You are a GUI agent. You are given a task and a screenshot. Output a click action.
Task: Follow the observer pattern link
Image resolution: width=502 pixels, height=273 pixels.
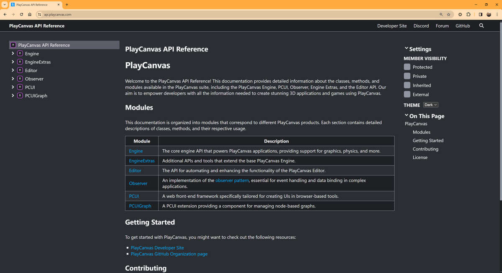click(232, 180)
